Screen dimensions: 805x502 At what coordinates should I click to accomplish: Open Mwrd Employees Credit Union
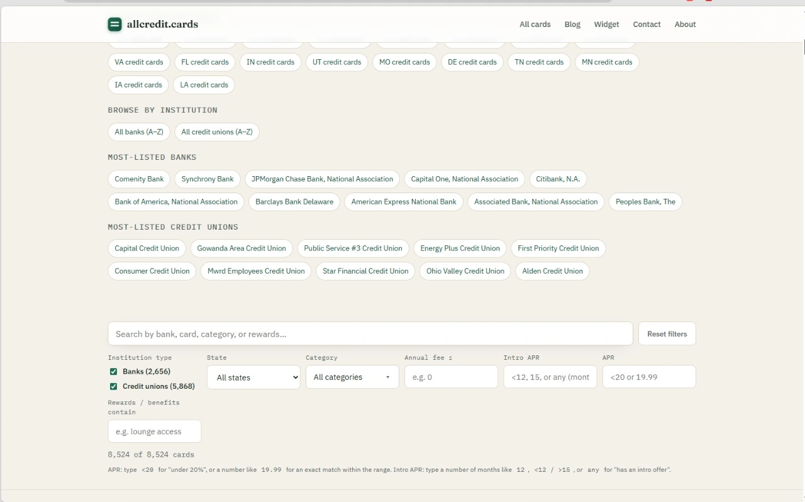[x=256, y=271]
